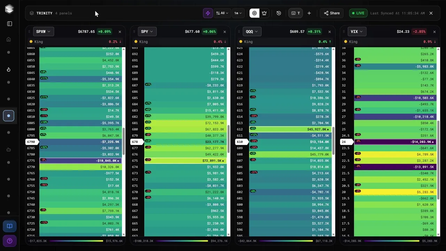Close the QQQ panel

tap(330, 32)
